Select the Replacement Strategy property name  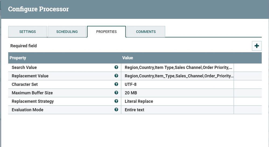coord(33,101)
